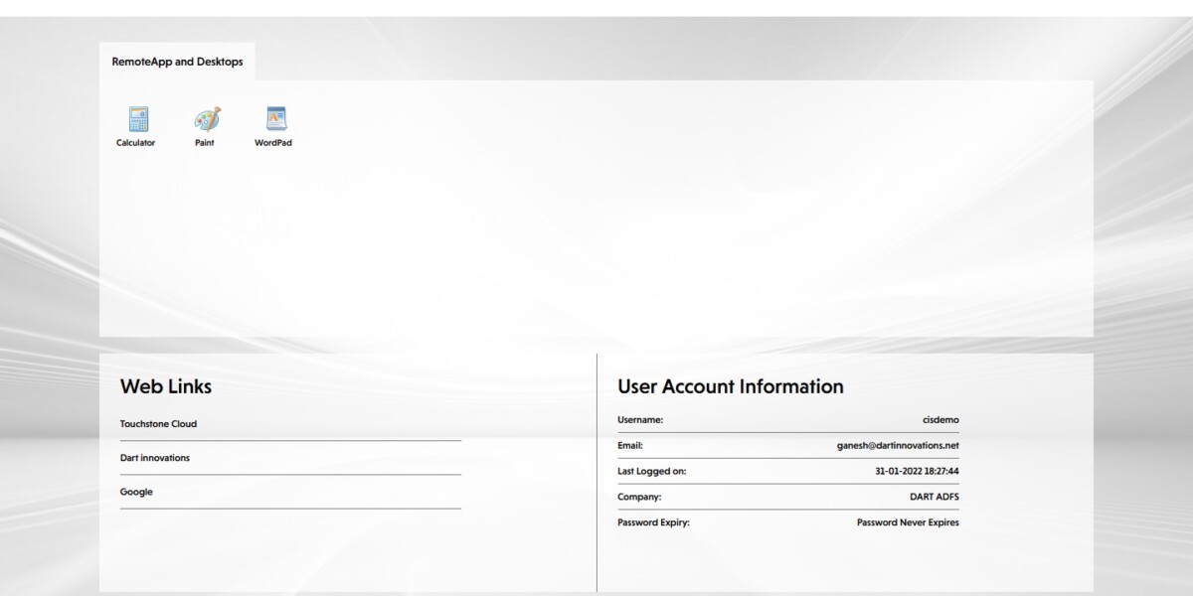Open the Paint palette icon
This screenshot has width=1193, height=596.
pyautogui.click(x=206, y=119)
